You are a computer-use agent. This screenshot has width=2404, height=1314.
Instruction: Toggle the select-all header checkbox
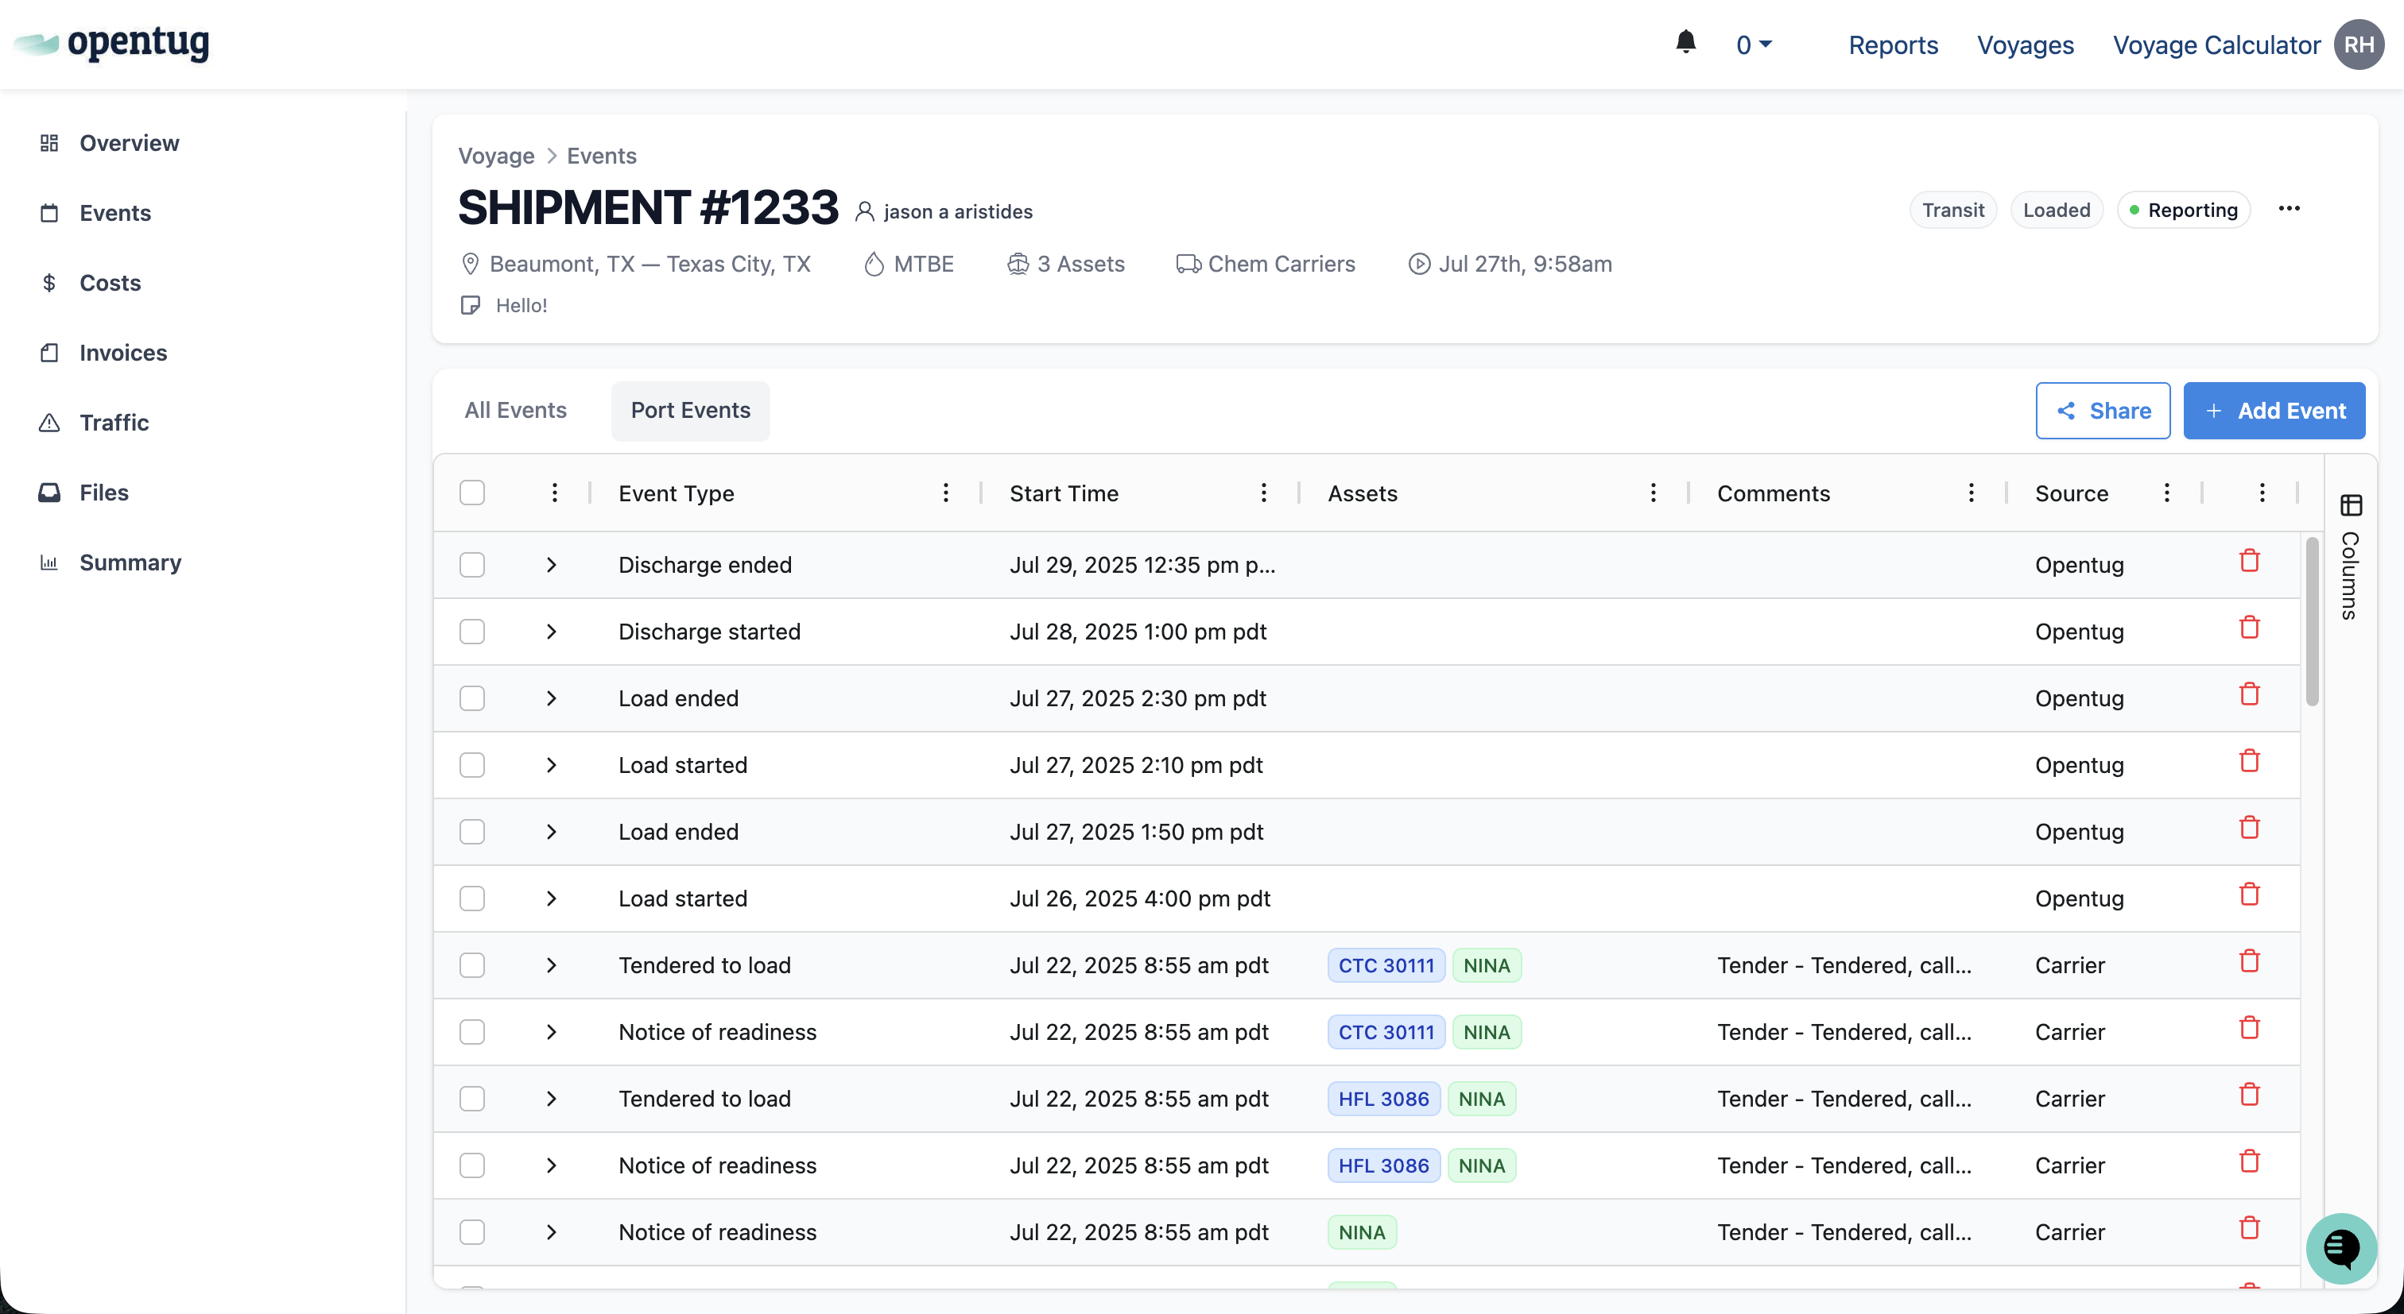pos(472,493)
